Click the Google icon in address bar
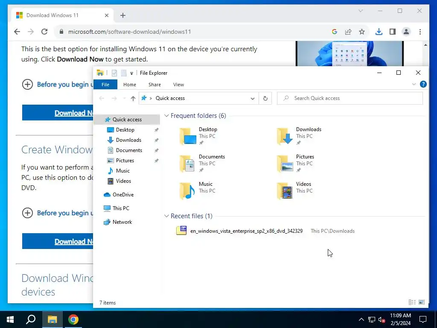Image resolution: width=437 pixels, height=328 pixels. click(x=335, y=32)
